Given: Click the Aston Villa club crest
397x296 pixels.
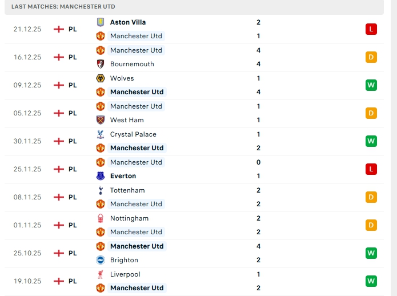Looking at the screenshot, I should (x=101, y=22).
